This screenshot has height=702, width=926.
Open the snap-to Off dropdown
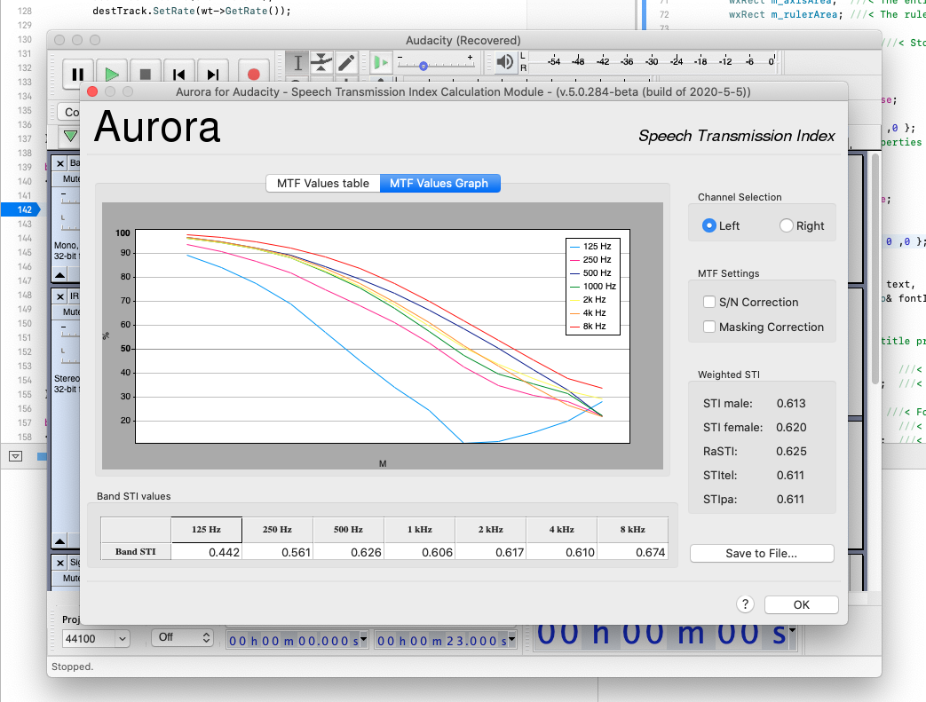182,637
